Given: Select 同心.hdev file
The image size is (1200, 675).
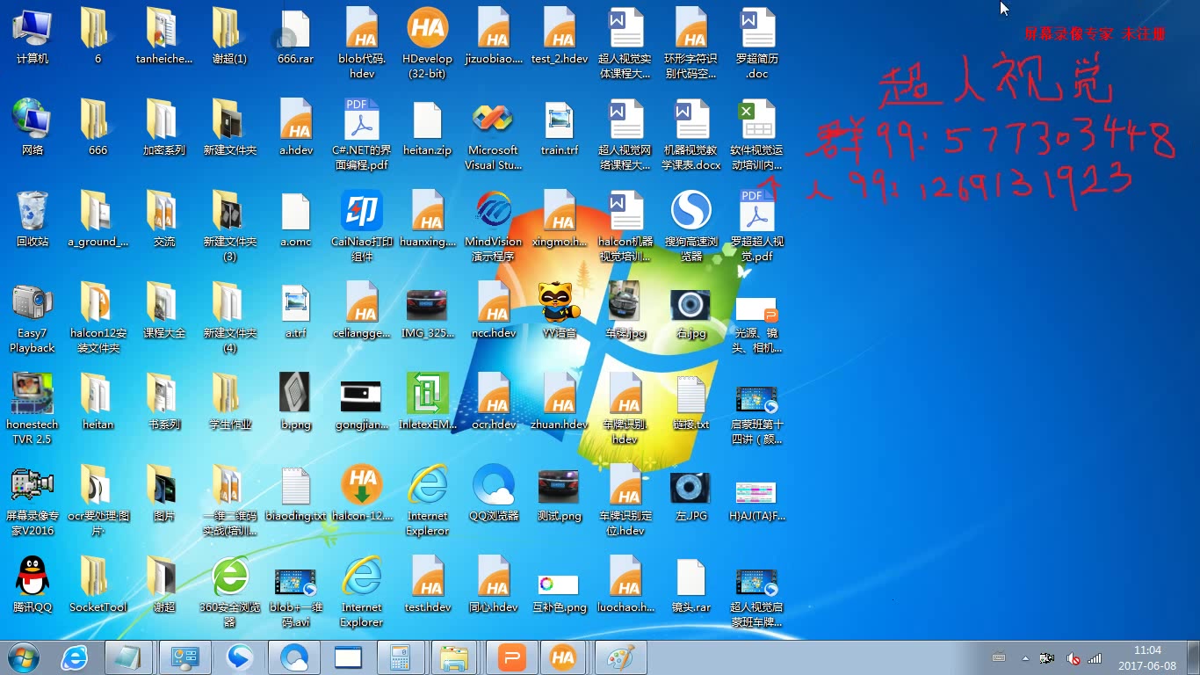Looking at the screenshot, I should [494, 584].
